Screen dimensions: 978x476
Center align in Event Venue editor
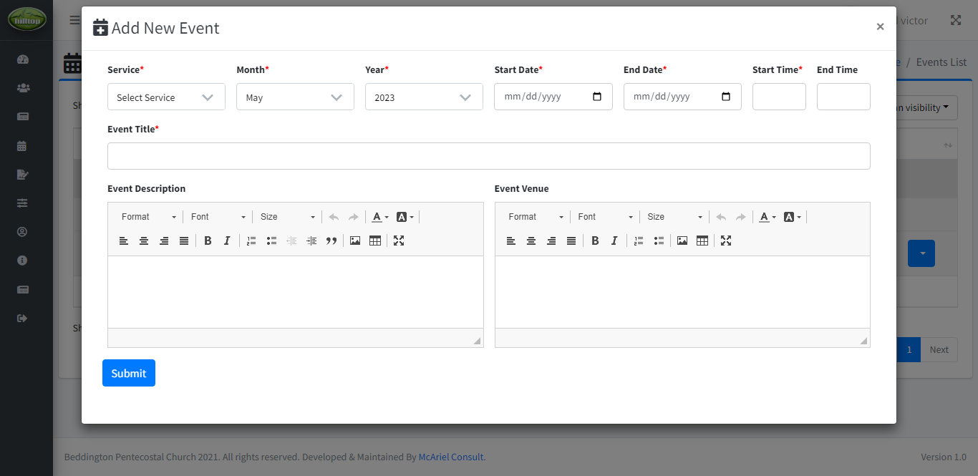(531, 241)
